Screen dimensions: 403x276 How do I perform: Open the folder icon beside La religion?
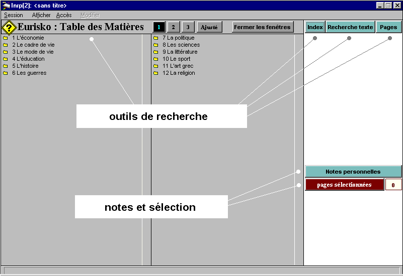point(156,73)
